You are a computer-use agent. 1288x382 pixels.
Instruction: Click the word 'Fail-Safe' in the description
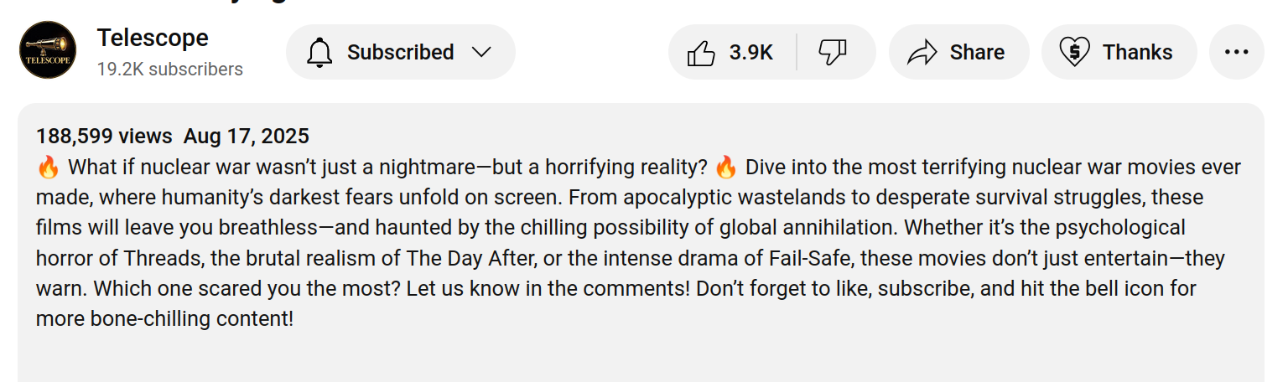[x=824, y=258]
